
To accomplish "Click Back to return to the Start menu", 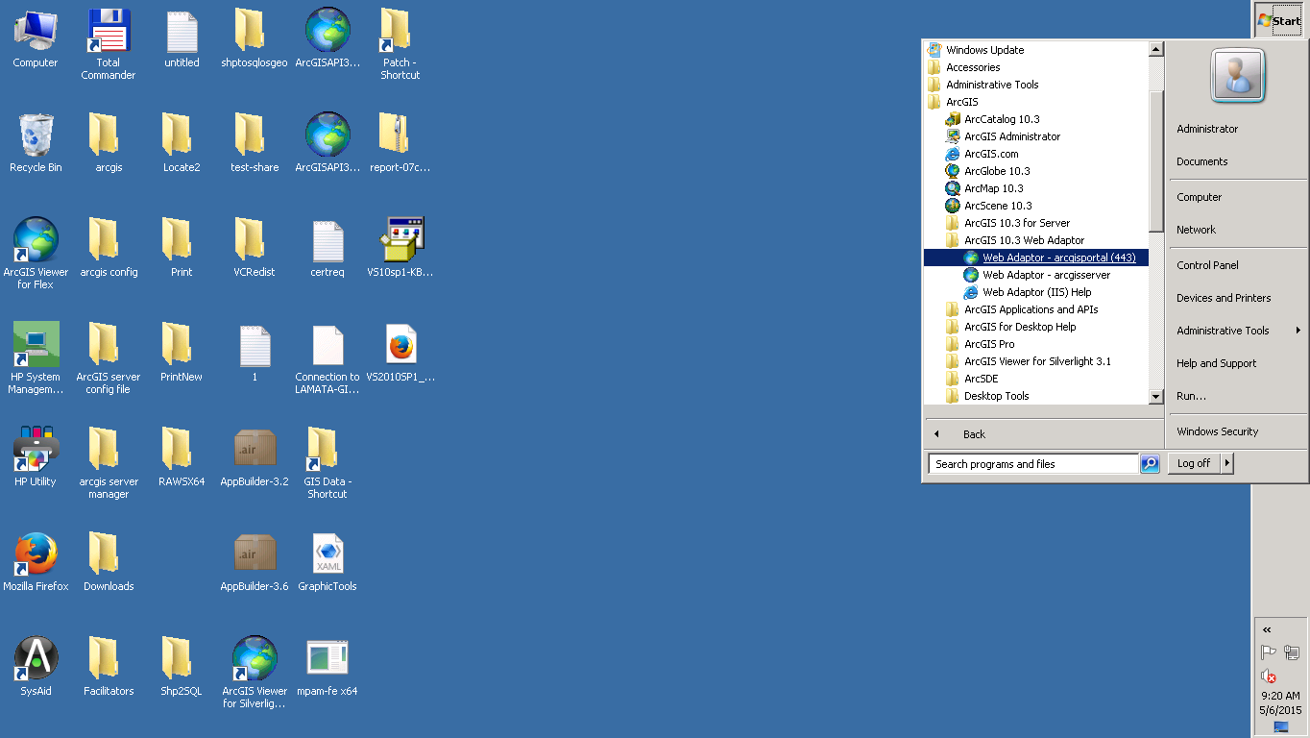I will coord(974,434).
